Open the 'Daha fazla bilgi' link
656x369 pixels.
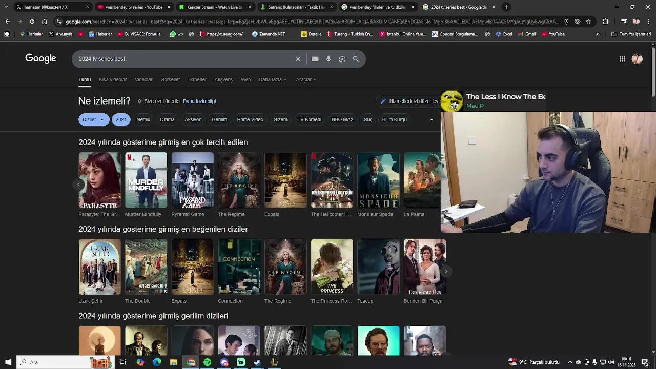tap(199, 101)
